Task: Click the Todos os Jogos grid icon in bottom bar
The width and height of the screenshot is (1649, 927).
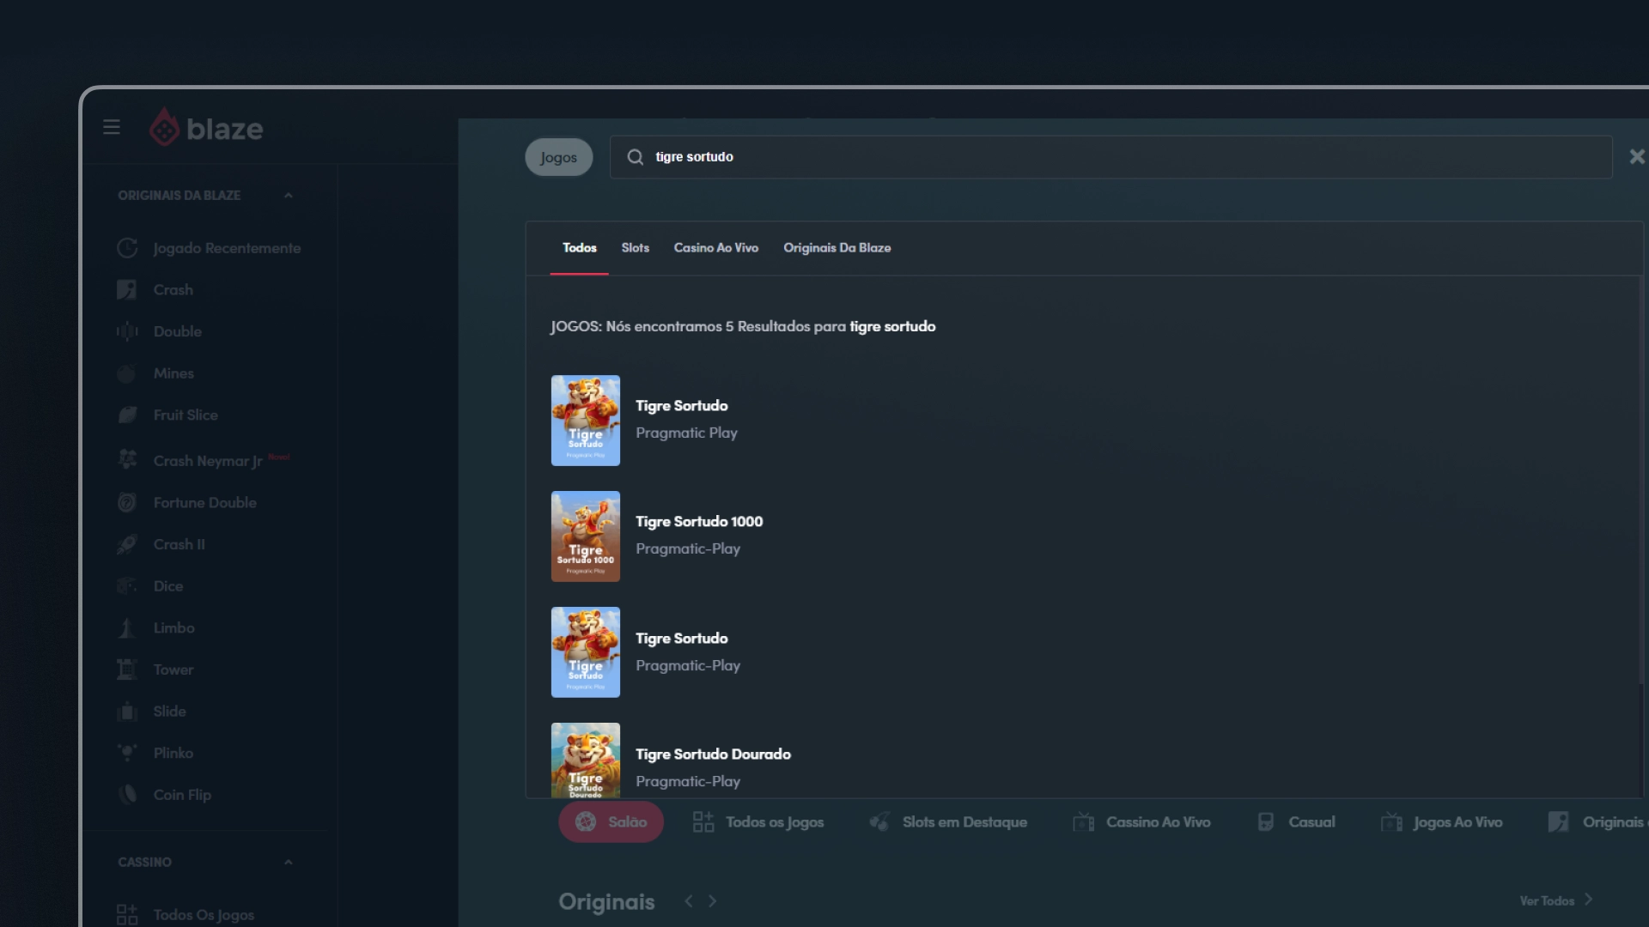Action: tap(703, 822)
